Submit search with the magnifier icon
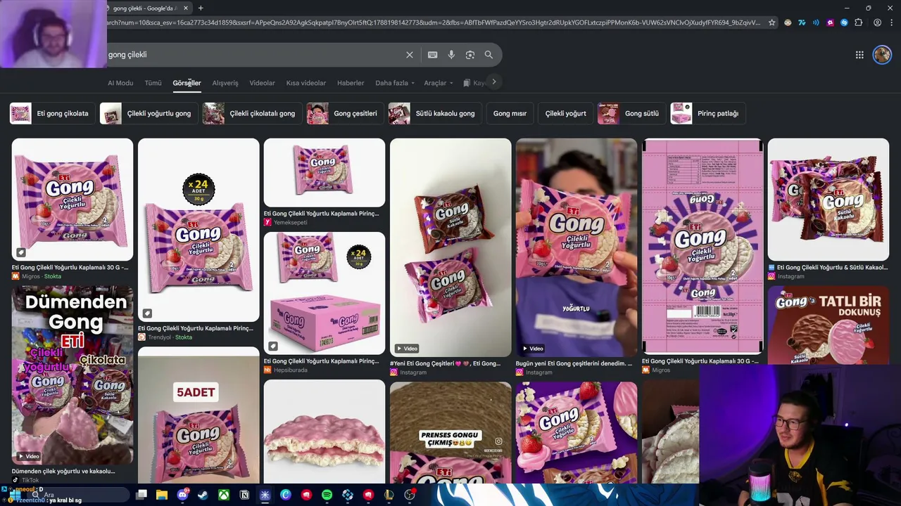 489,55
